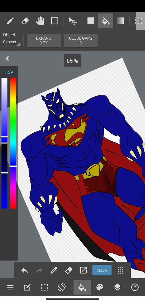Open the edit canvas menu icon
This screenshot has width=145, height=302.
tap(27, 287)
